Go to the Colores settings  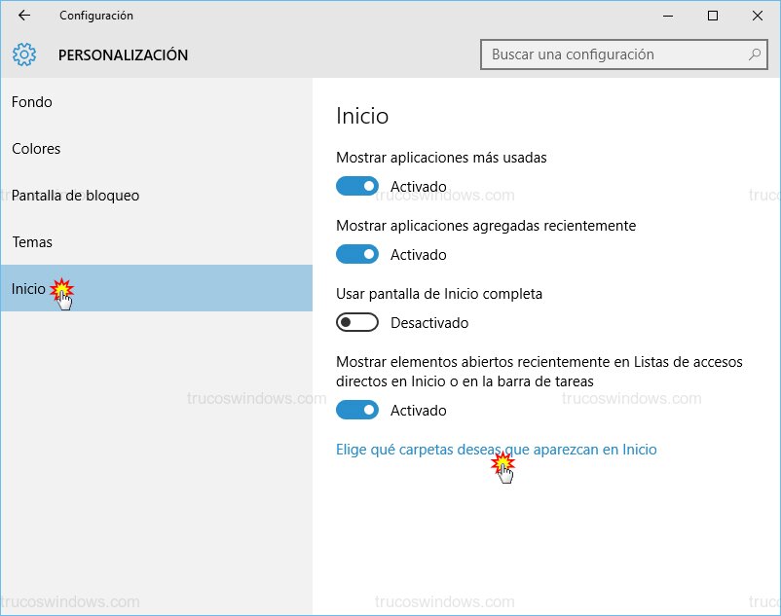[x=36, y=149]
